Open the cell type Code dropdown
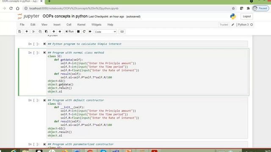The image size is (271, 152). pos(105,32)
